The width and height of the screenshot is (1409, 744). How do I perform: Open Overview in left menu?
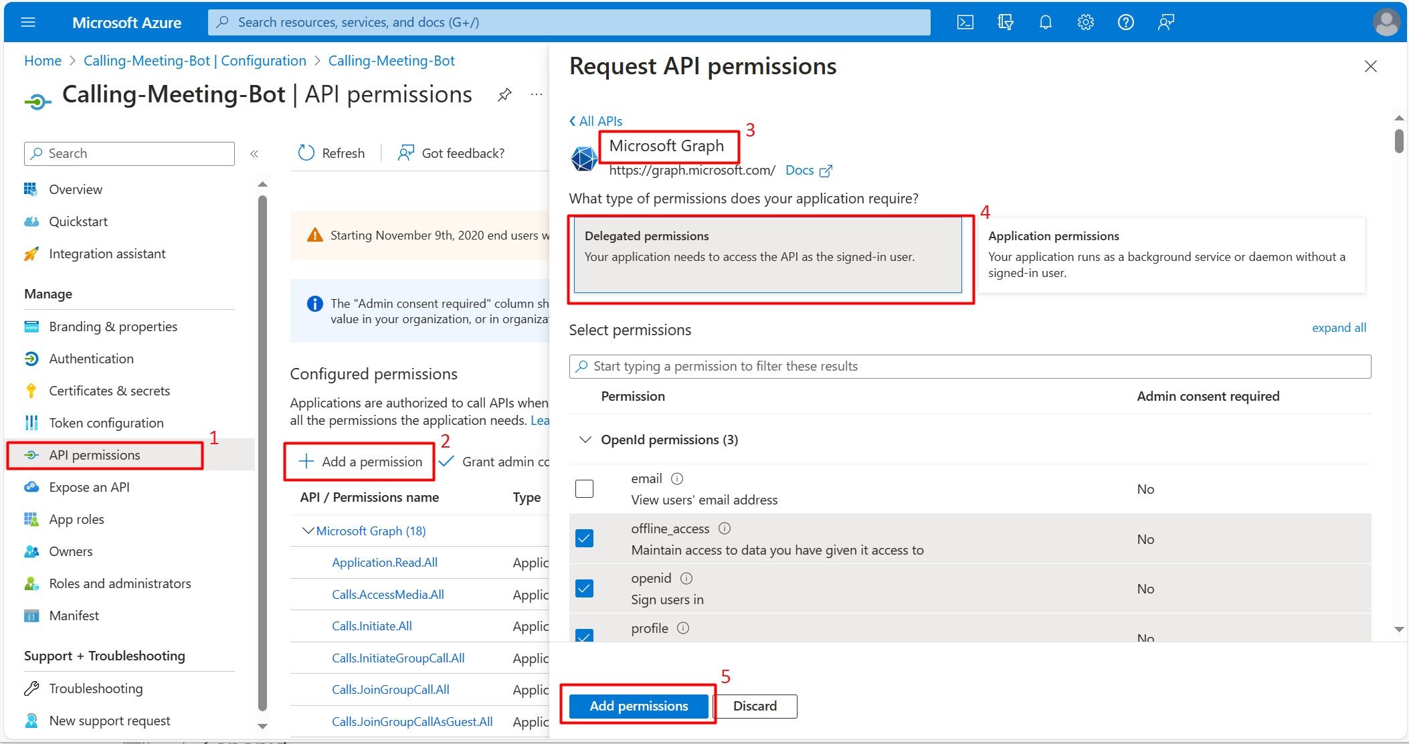(x=76, y=189)
